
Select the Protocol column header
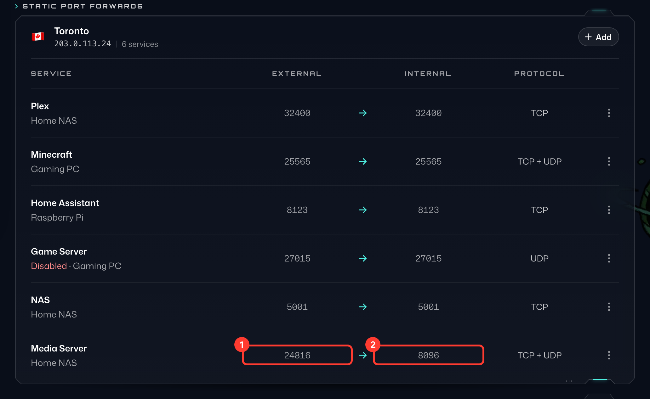click(x=539, y=74)
